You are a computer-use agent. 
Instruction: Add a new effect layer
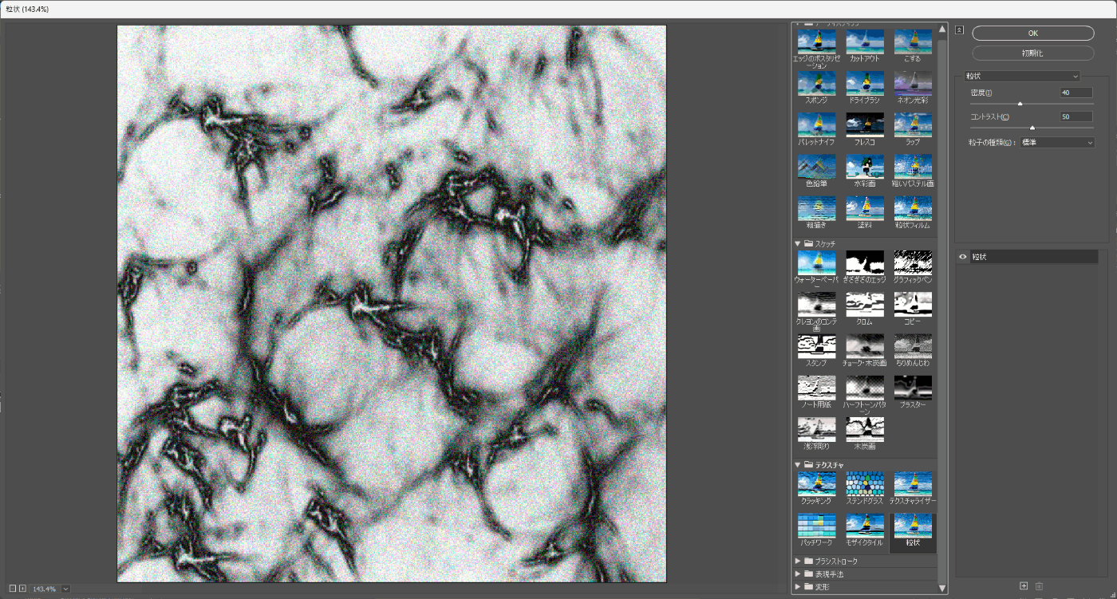(1024, 586)
